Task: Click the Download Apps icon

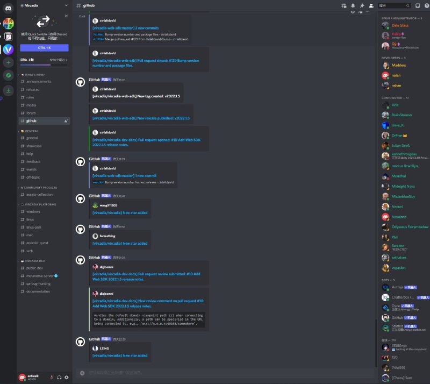Action: point(8,90)
